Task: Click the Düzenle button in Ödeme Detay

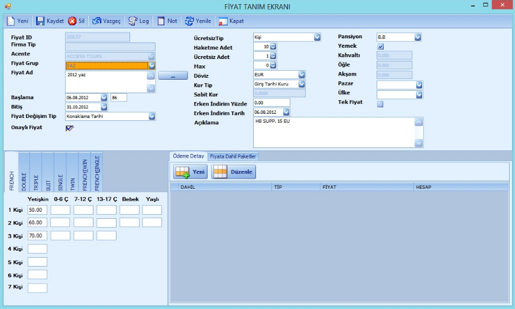Action: click(x=234, y=172)
